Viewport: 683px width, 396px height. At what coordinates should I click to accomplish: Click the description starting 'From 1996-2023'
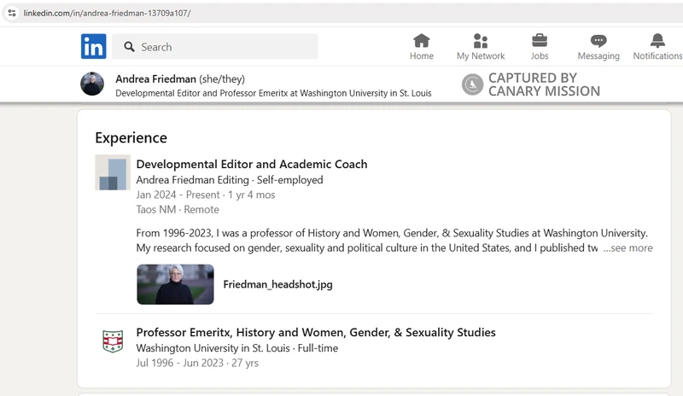[392, 241]
